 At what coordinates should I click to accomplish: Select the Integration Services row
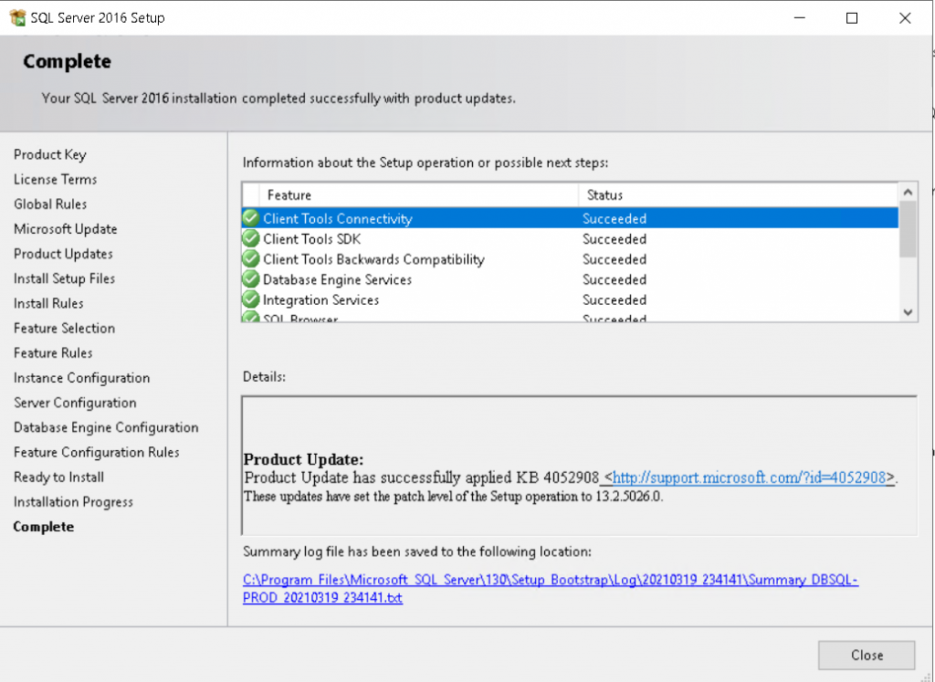point(570,299)
